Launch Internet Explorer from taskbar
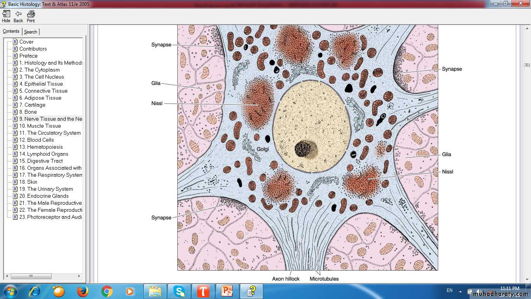Image resolution: width=531 pixels, height=299 pixels. [35, 291]
